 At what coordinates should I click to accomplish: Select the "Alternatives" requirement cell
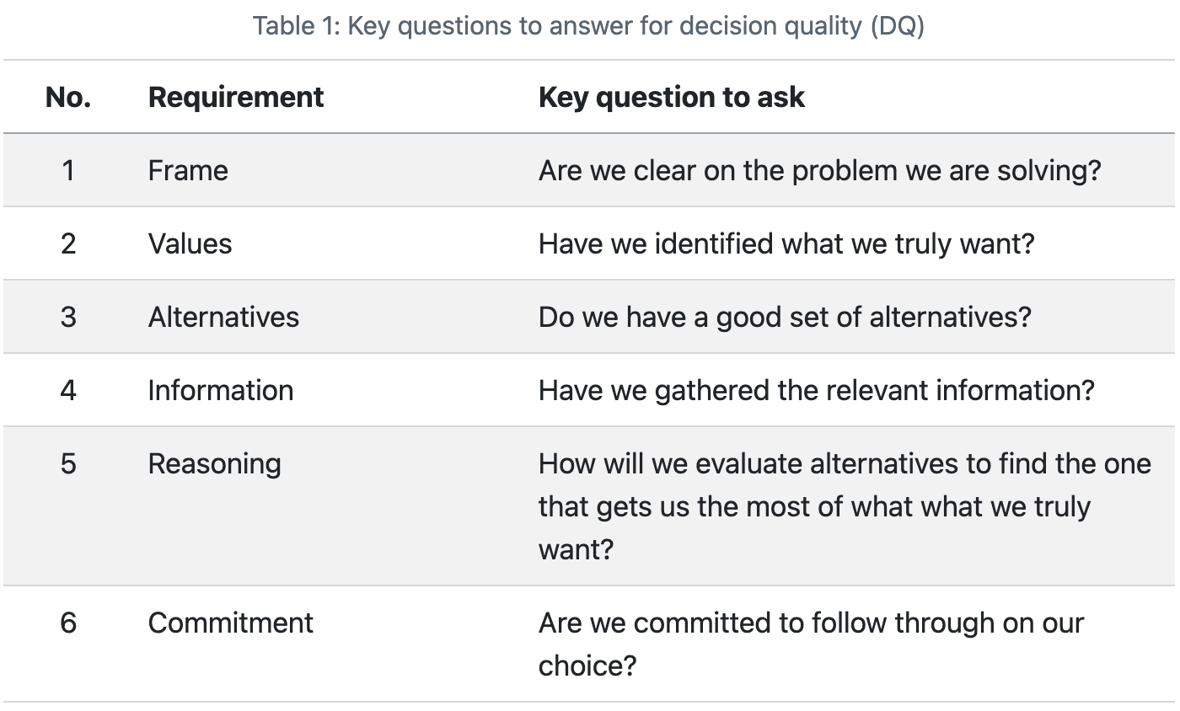click(x=223, y=317)
